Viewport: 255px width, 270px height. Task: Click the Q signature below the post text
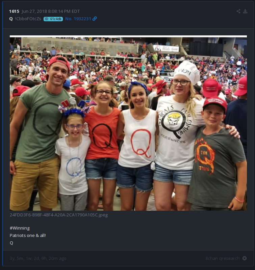11,243
